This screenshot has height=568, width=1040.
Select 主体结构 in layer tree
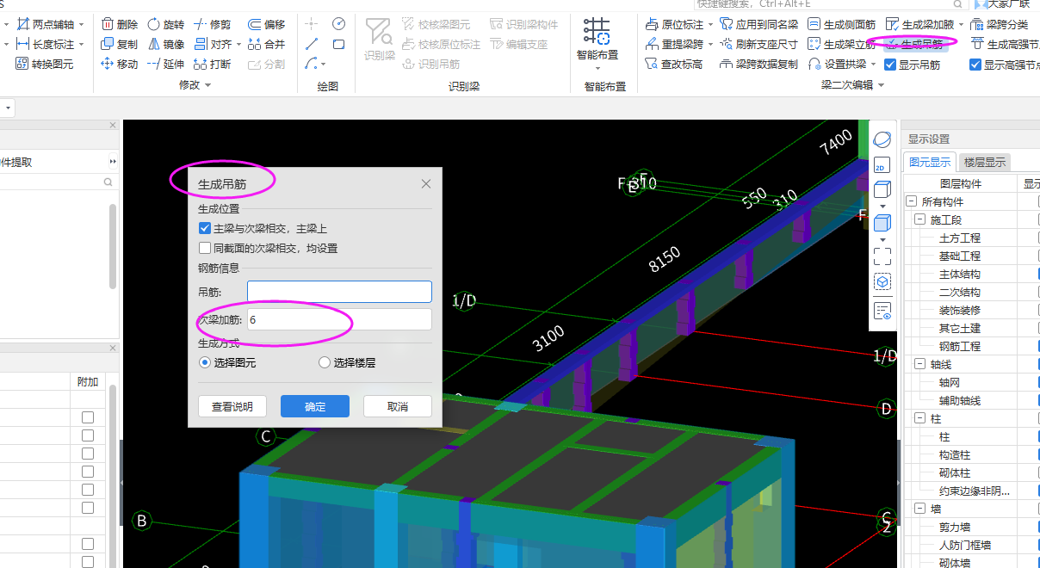(x=960, y=274)
